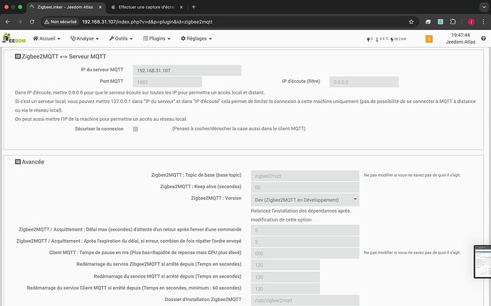Open the Réglages menu
The width and height of the screenshot is (491, 306).
(196, 38)
